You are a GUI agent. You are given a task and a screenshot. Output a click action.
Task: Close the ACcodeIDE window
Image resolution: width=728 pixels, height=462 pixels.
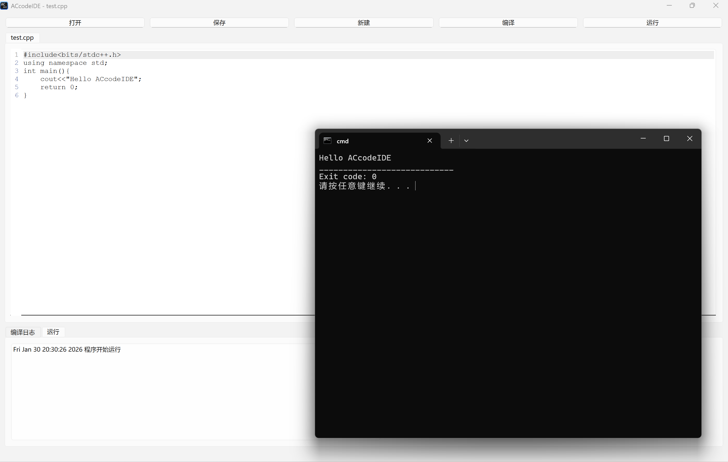coord(716,6)
